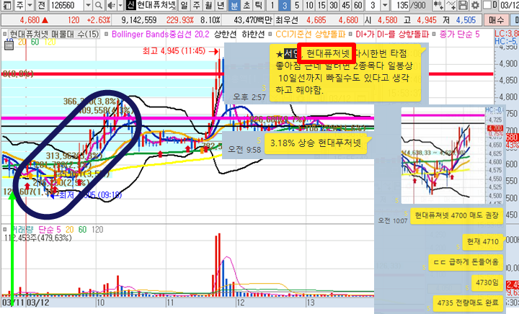Click the orange 20 moving average label

click(x=22, y=42)
